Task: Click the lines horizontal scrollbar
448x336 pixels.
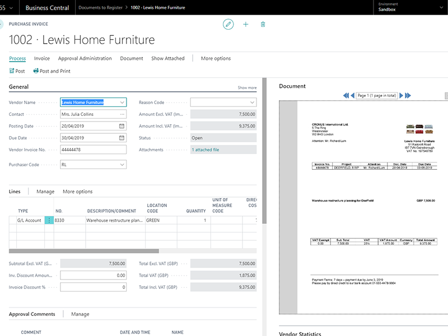Action: 83,251
